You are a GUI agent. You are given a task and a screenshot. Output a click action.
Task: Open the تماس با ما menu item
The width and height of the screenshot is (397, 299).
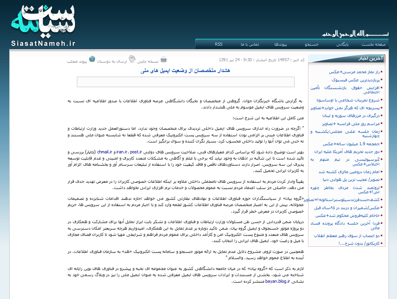pyautogui.click(x=250, y=45)
